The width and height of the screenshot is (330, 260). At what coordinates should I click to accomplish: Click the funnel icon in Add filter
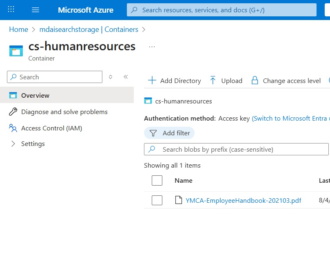click(x=153, y=133)
